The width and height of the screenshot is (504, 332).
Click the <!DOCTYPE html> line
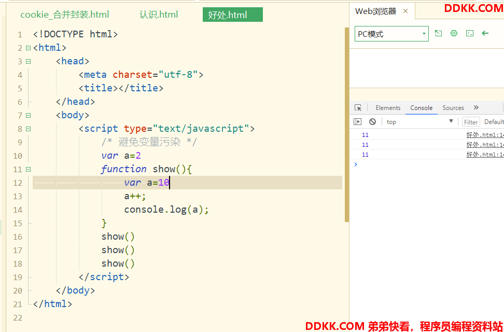pyautogui.click(x=76, y=34)
